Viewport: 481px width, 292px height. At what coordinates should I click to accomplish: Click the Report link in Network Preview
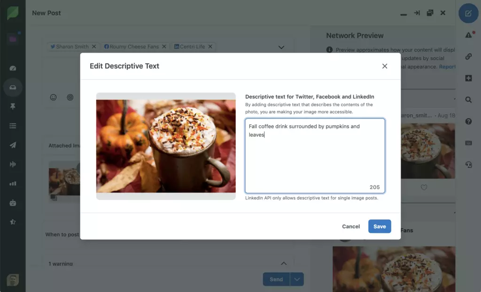tap(447, 67)
